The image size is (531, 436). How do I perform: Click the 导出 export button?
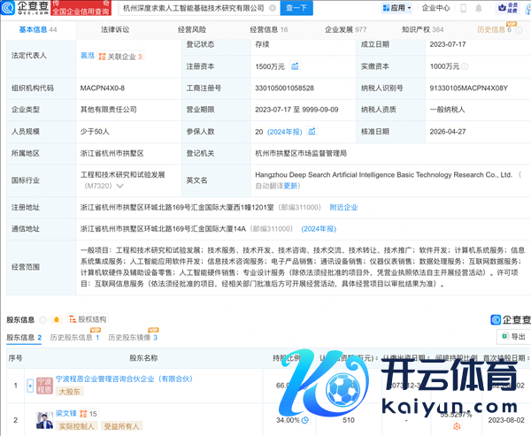click(513, 336)
